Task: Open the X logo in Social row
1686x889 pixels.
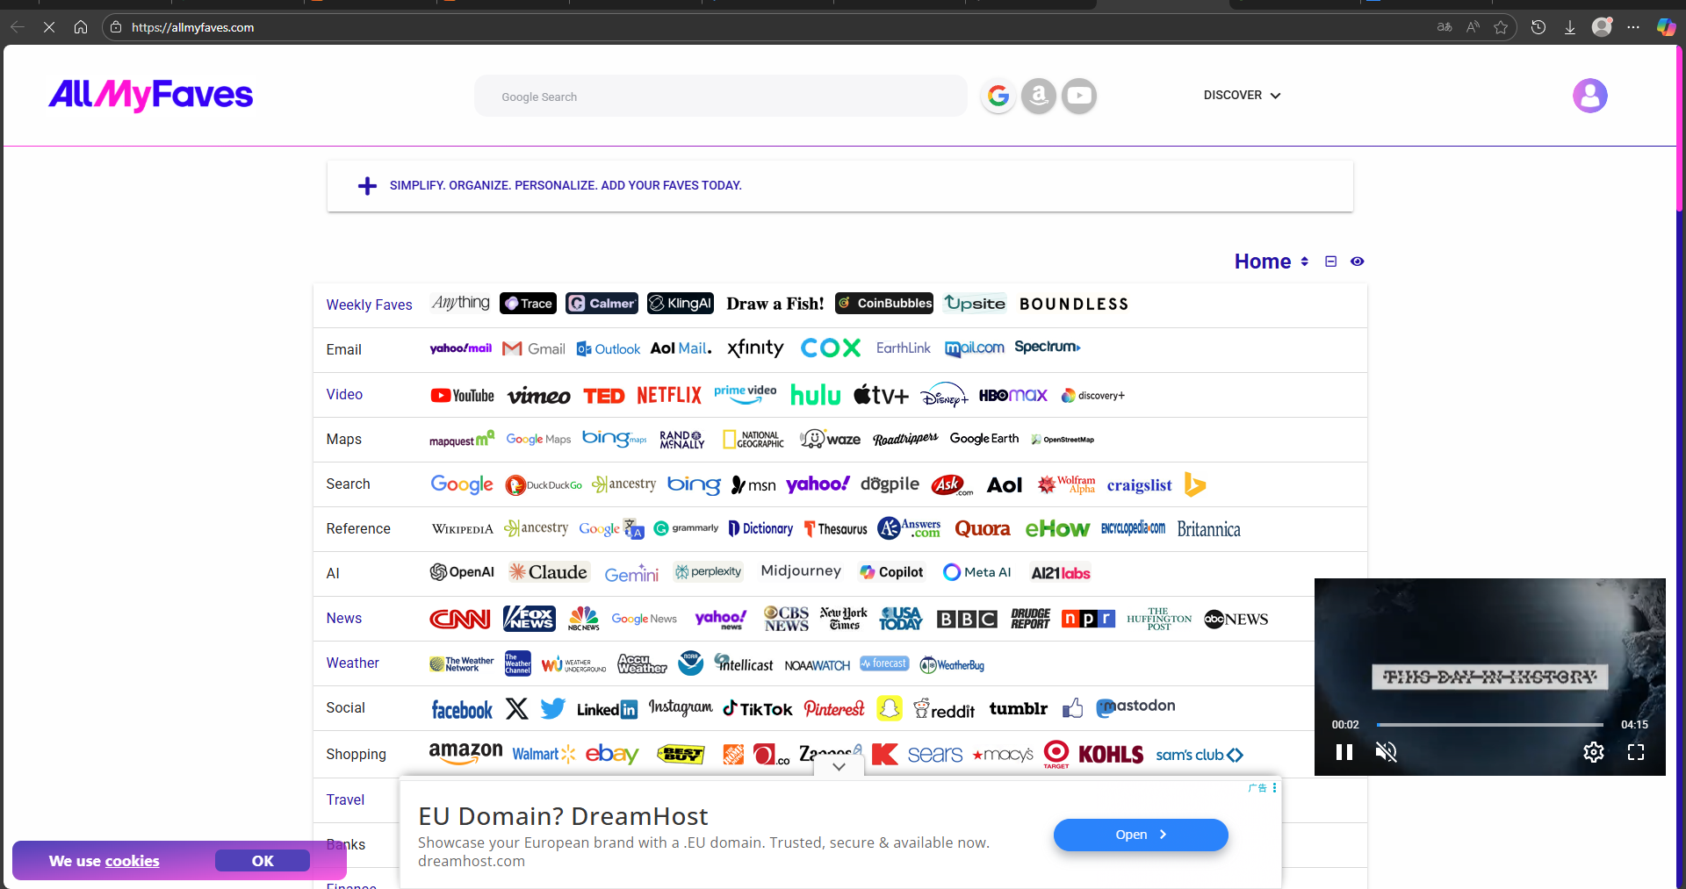Action: pyautogui.click(x=517, y=708)
